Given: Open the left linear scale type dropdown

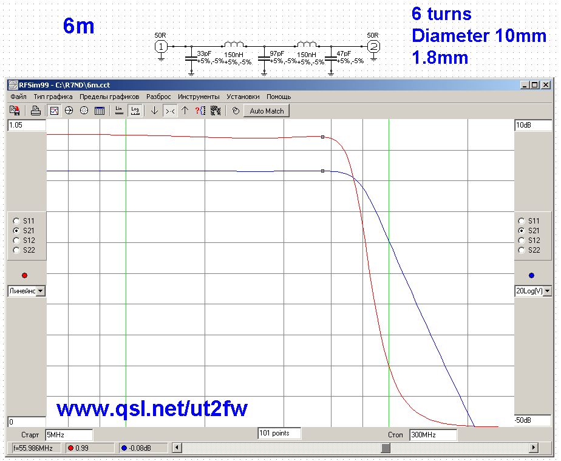Looking at the screenshot, I should click(41, 292).
